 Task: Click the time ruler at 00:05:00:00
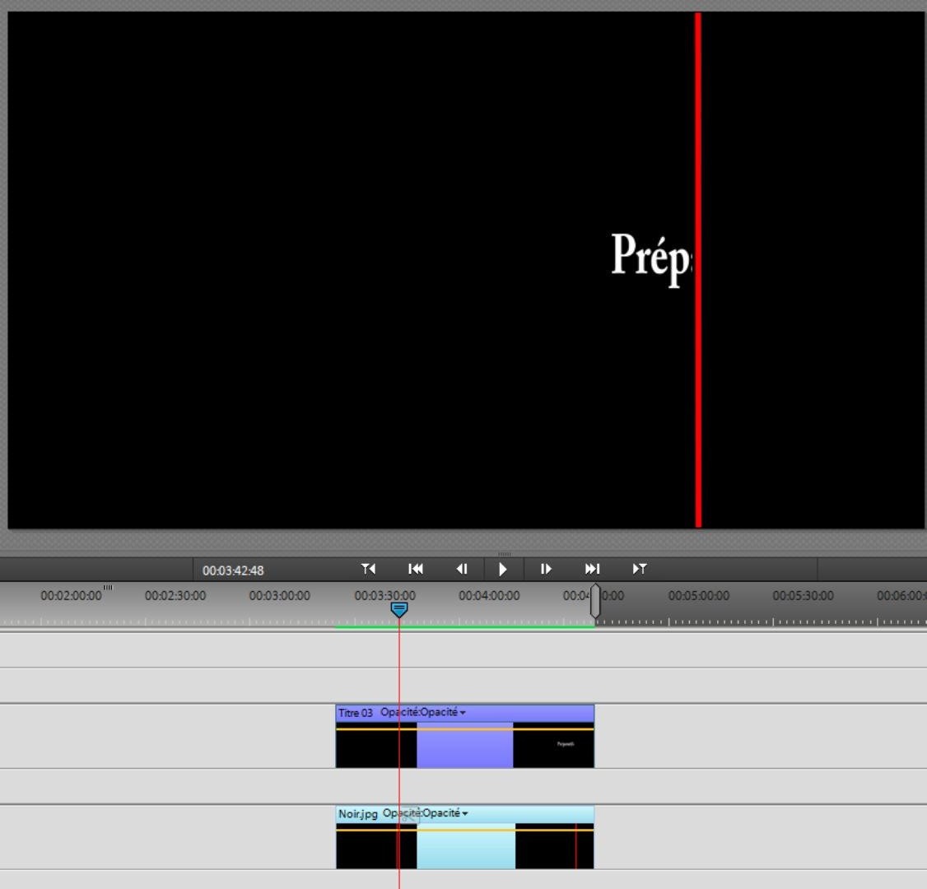tap(698, 596)
